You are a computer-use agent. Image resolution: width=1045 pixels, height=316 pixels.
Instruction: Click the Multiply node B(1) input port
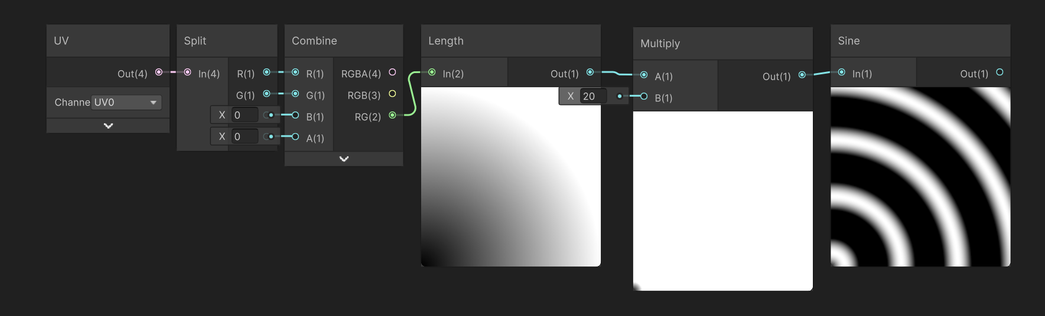point(644,96)
